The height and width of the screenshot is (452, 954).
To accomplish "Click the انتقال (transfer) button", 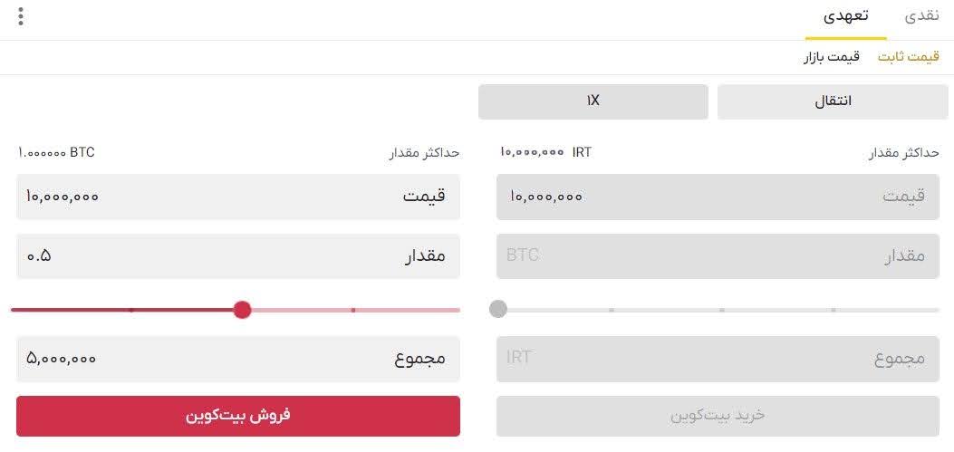I will (828, 101).
